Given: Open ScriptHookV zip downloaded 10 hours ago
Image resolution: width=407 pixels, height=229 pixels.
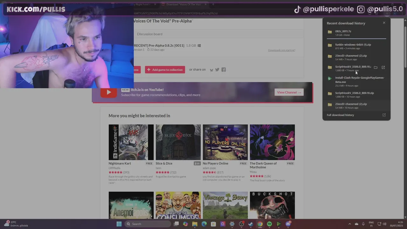Looking at the screenshot, I should pyautogui.click(x=356, y=95).
